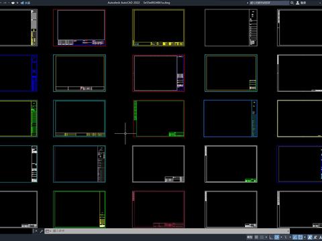Expand polar tracking angle options arrow
This screenshot has width=322, height=241.
point(281,237)
